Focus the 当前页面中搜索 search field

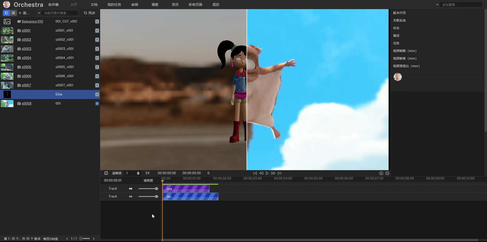click(60, 13)
